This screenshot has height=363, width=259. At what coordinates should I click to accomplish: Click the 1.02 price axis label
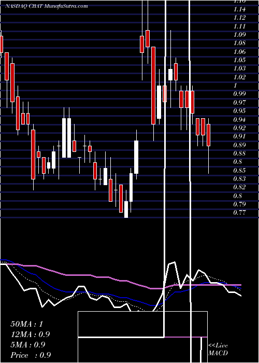click(x=239, y=77)
